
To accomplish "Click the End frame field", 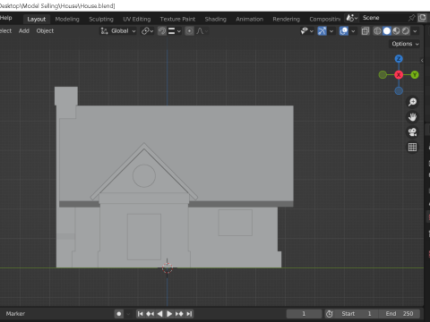I will coord(399,314).
